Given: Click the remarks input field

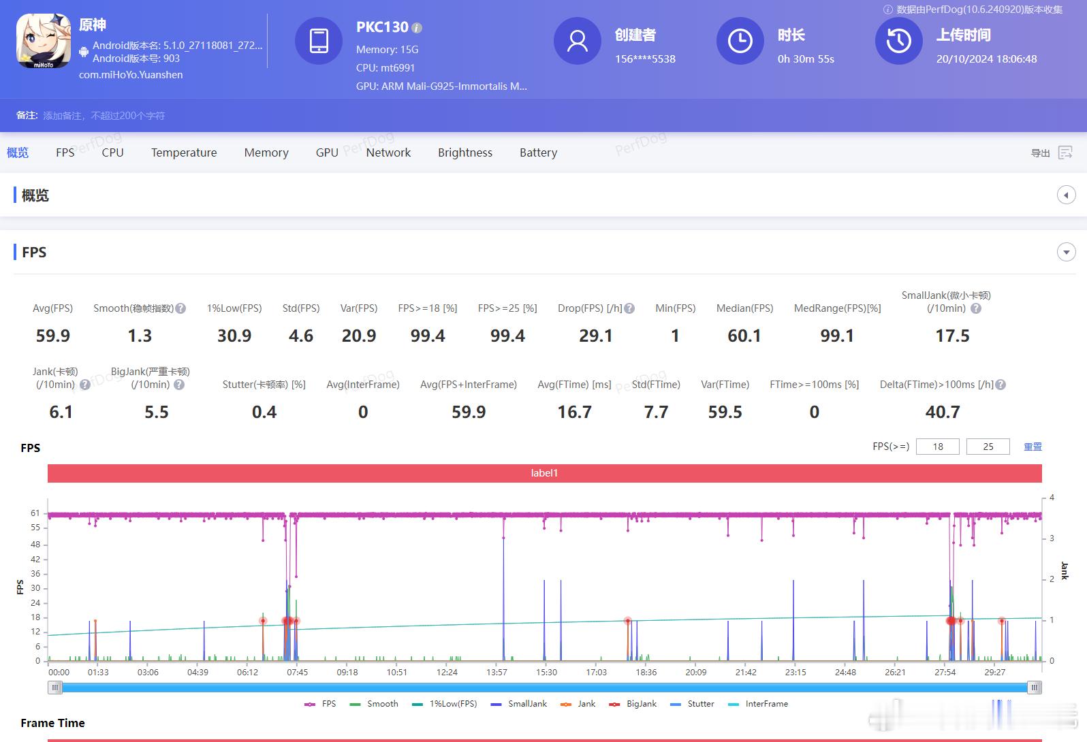Looking at the screenshot, I should point(104,116).
